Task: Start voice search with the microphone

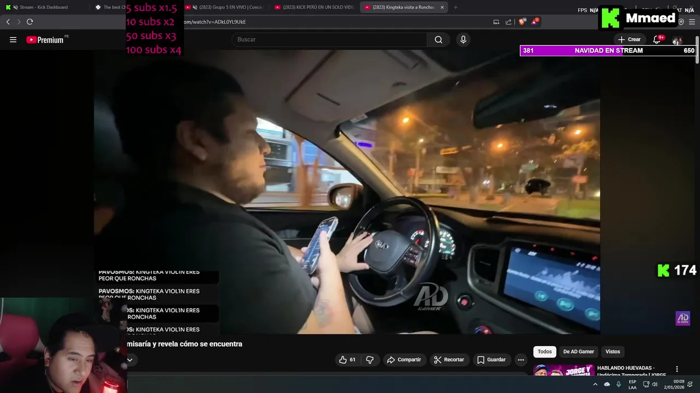Action: (x=463, y=39)
